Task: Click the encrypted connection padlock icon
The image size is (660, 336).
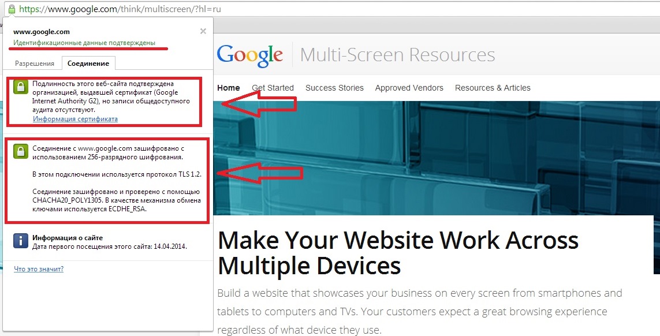Action: pos(20,151)
